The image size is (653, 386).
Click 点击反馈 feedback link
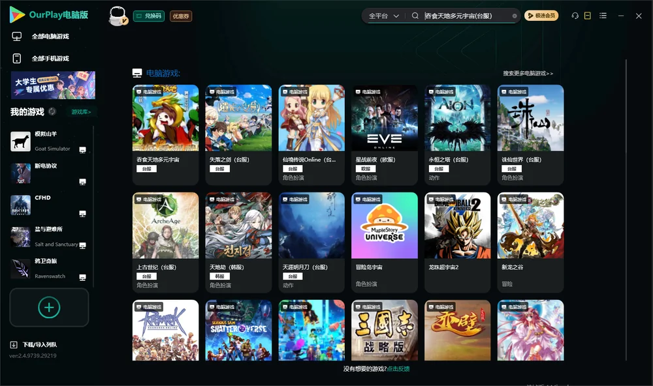pyautogui.click(x=398, y=369)
